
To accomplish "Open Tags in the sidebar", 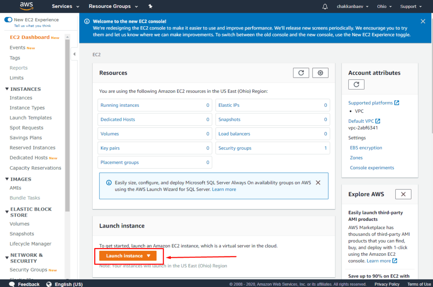I will coord(15,58).
